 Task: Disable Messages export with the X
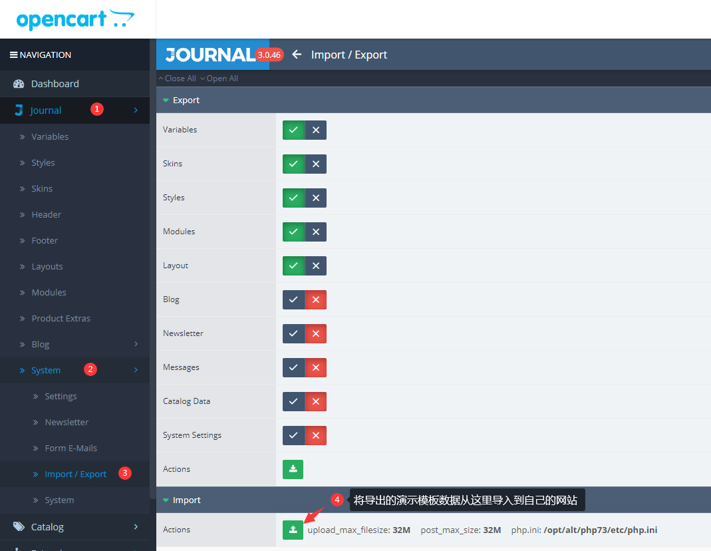[316, 367]
